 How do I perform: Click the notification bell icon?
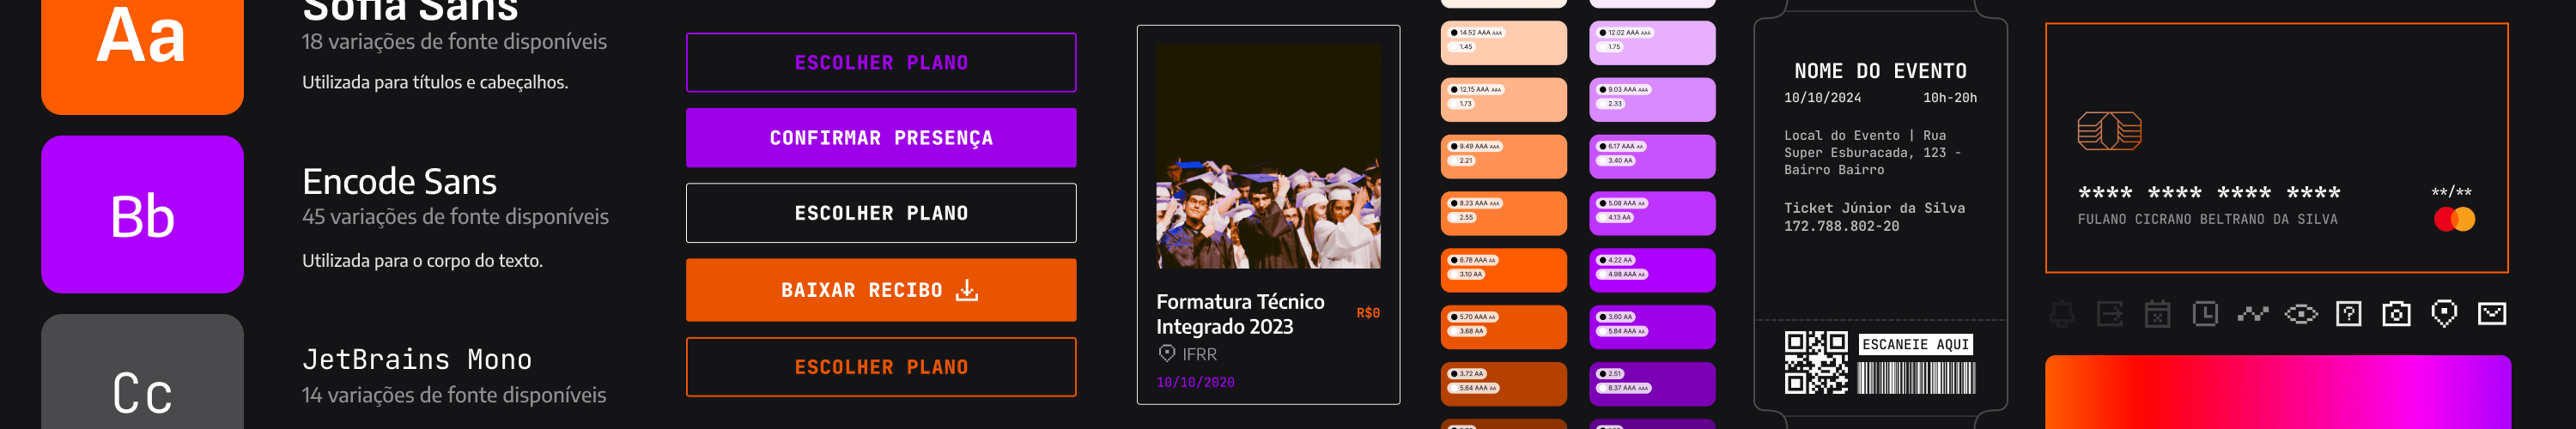point(2061,314)
